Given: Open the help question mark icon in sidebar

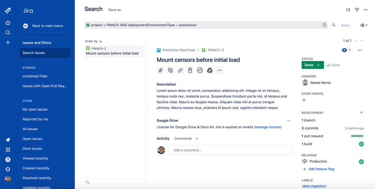Looking at the screenshot, I should point(8,159).
